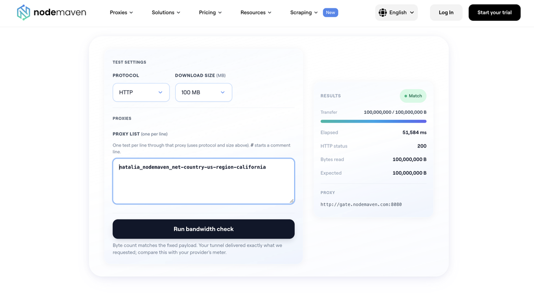Viewport: 534px width, 293px height.
Task: Click into the proxy list text area
Action: [203, 181]
